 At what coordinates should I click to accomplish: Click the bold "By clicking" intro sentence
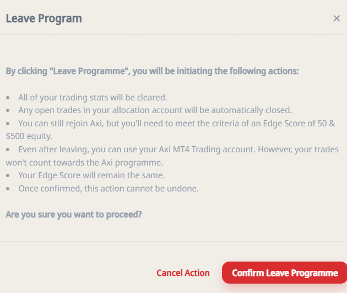152,71
